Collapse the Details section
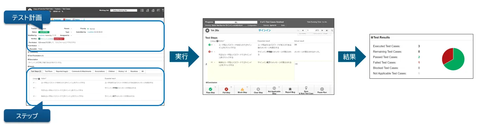The height and width of the screenshot is (127, 480). 31,66
